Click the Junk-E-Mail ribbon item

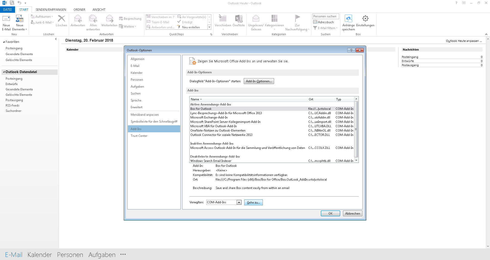[x=42, y=22]
